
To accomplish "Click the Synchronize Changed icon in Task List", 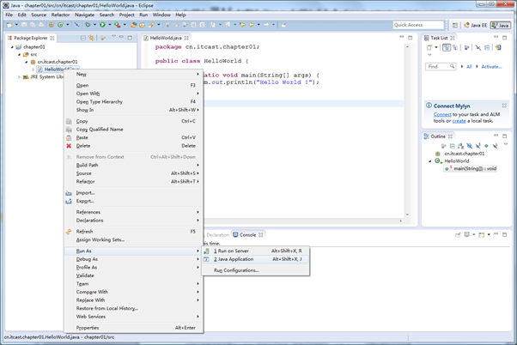I will tap(498, 48).
